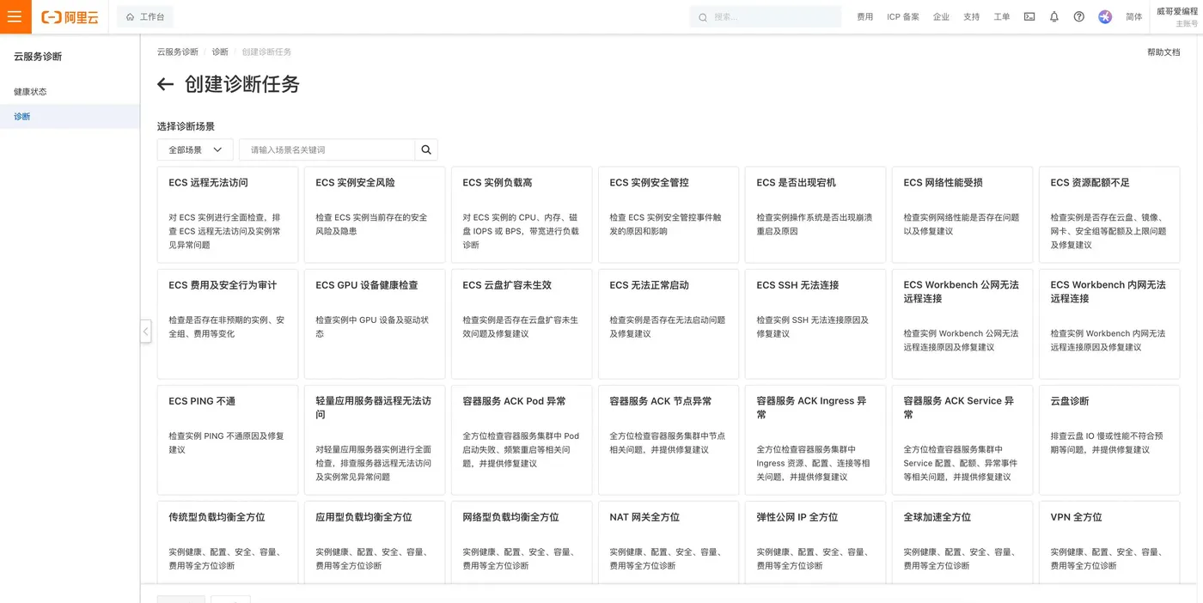Viewport: 1203px width, 603px height.
Task: Select 诊断 in sidebar
Action: click(70, 117)
